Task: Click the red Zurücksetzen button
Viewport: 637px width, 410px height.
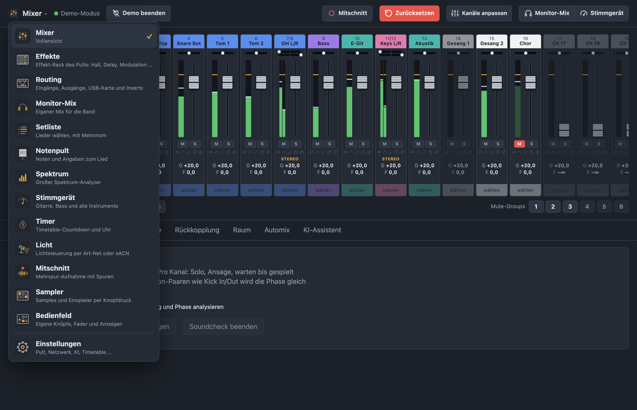Action: point(409,13)
